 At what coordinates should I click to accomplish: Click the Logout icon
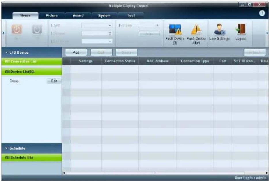point(241,29)
